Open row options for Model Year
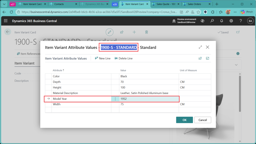 point(115,99)
